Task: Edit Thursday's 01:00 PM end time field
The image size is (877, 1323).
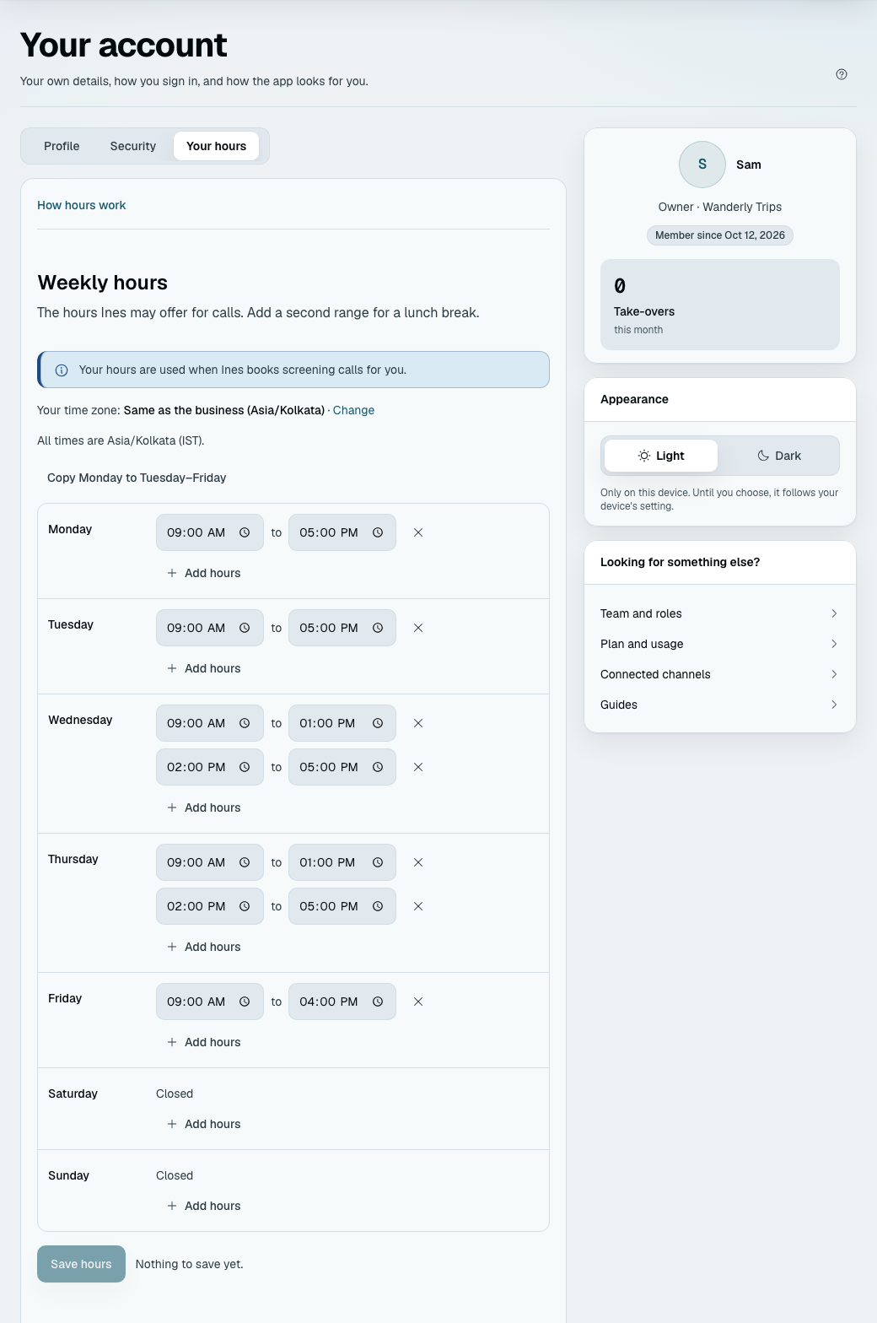Action: coord(342,862)
